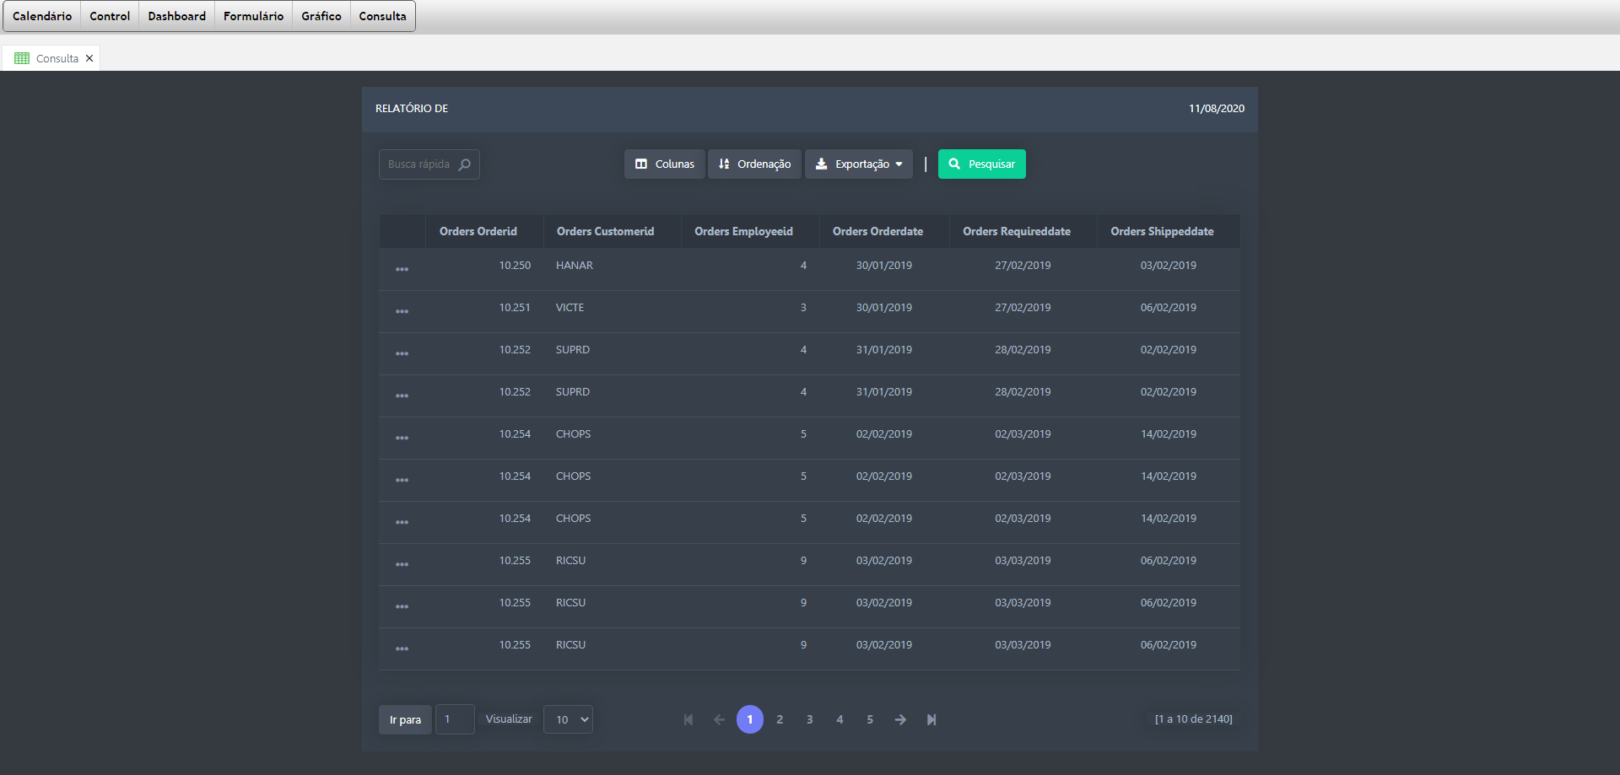
Task: Go to the last page icon
Action: [931, 719]
